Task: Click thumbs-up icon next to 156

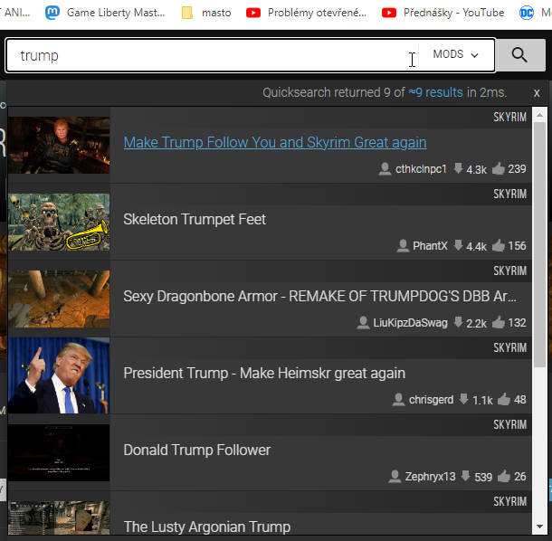Action: [x=498, y=245]
